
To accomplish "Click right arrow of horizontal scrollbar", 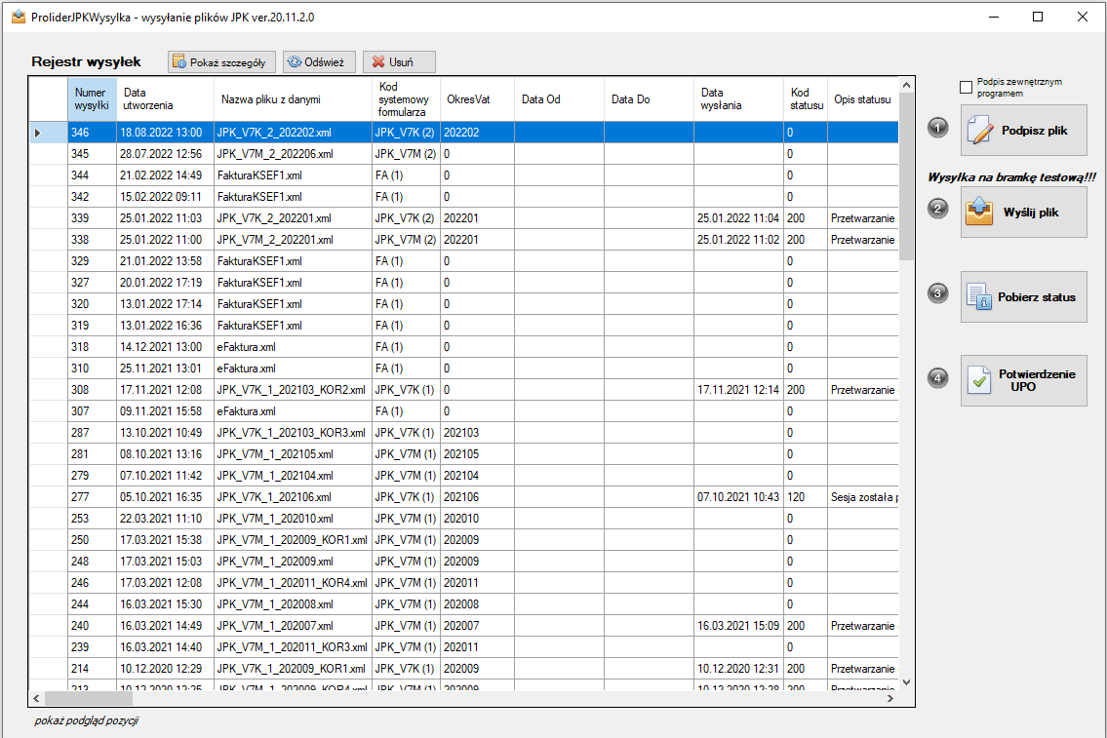I will 890,698.
